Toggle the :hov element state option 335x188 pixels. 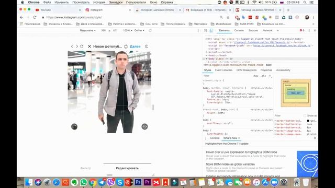point(256,76)
